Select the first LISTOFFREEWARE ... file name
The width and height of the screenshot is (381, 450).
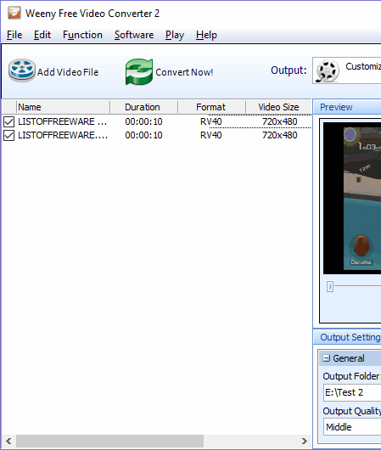click(62, 121)
